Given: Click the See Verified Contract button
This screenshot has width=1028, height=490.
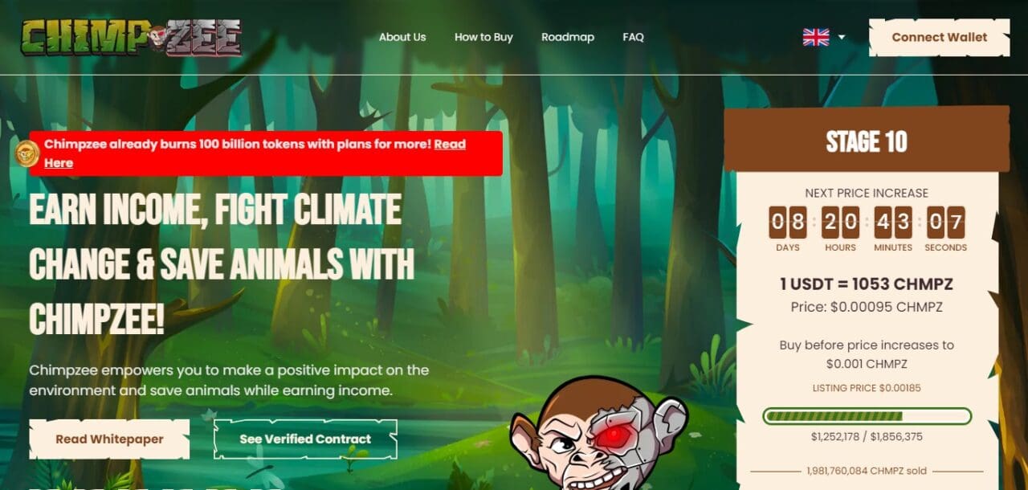Looking at the screenshot, I should click(305, 439).
